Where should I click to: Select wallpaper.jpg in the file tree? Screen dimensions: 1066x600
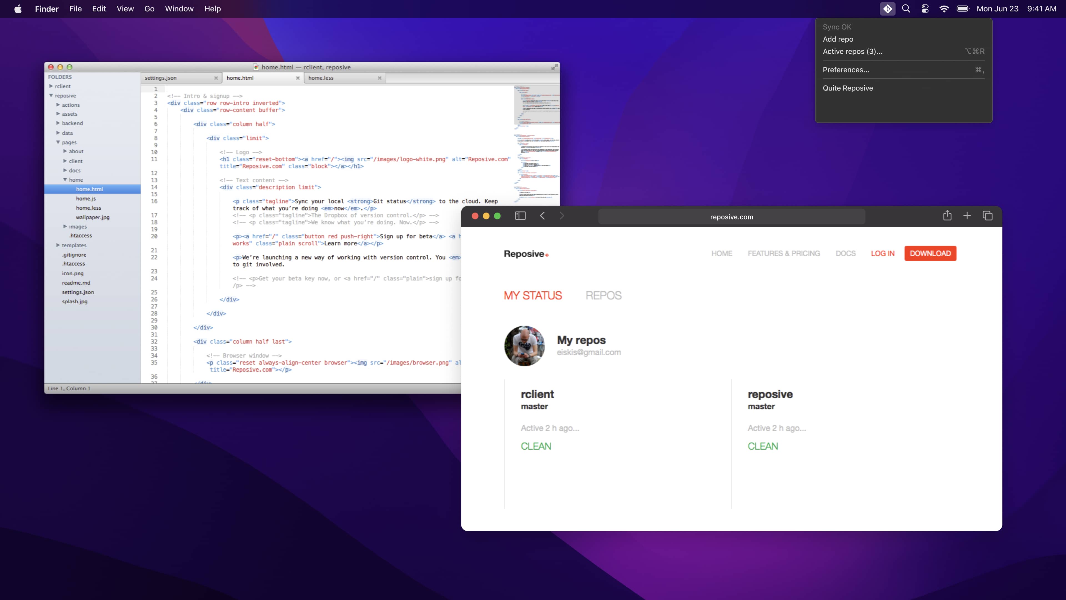[93, 217]
